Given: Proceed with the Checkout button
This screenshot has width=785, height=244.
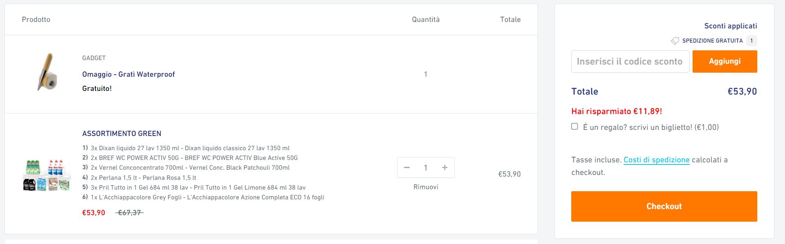Looking at the screenshot, I should 664,206.
